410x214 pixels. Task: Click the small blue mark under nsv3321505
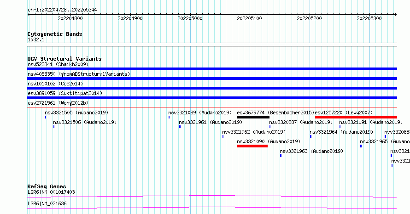(46, 117)
